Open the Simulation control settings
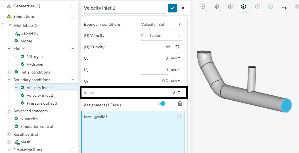Image resolution: width=299 pixels, height=153 pixels. tap(37, 126)
